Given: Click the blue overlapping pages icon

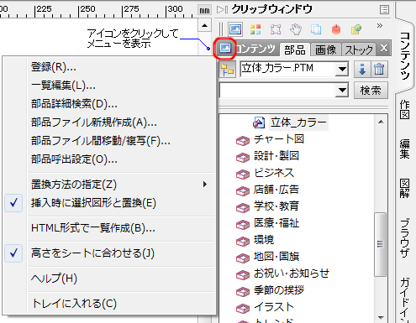Looking at the screenshot, I should (x=316, y=29).
